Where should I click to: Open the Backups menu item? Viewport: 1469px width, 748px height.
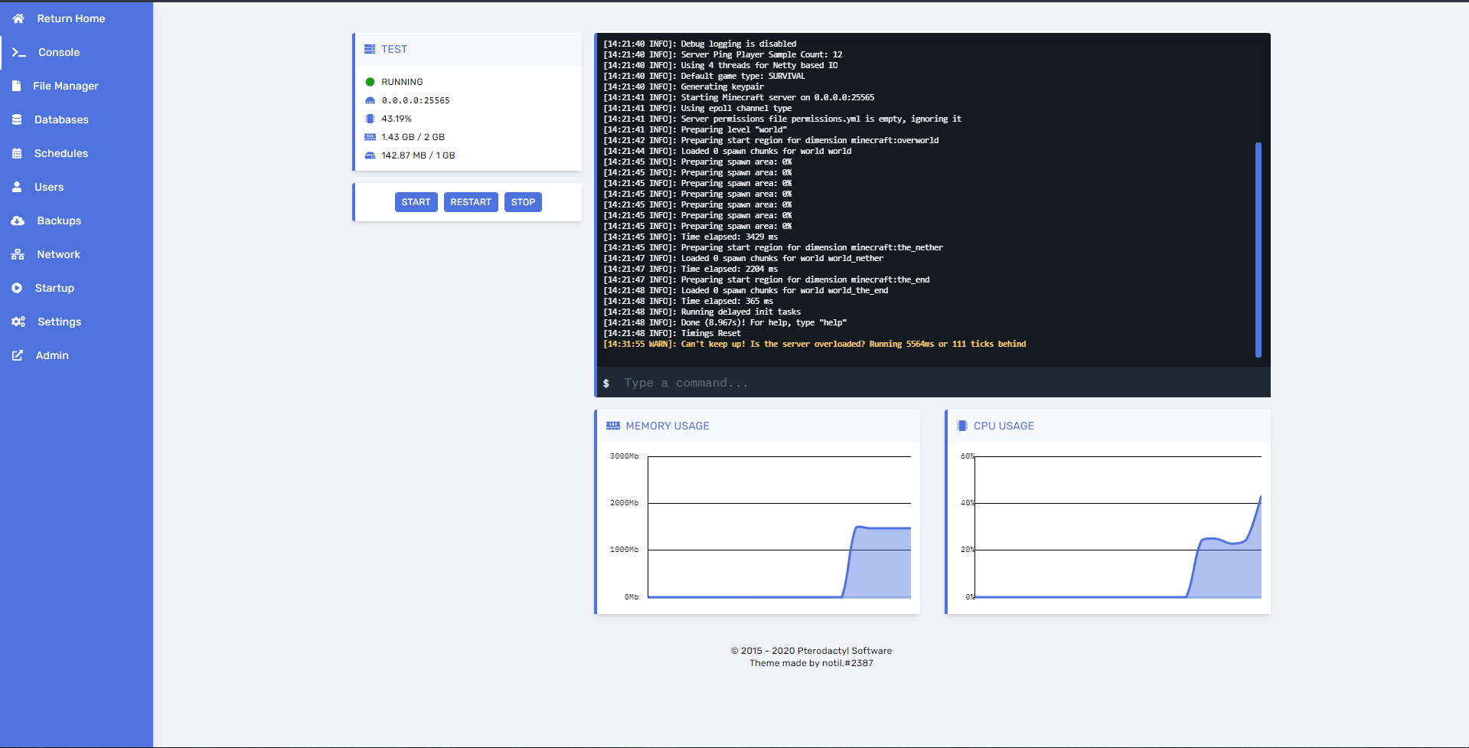point(59,220)
